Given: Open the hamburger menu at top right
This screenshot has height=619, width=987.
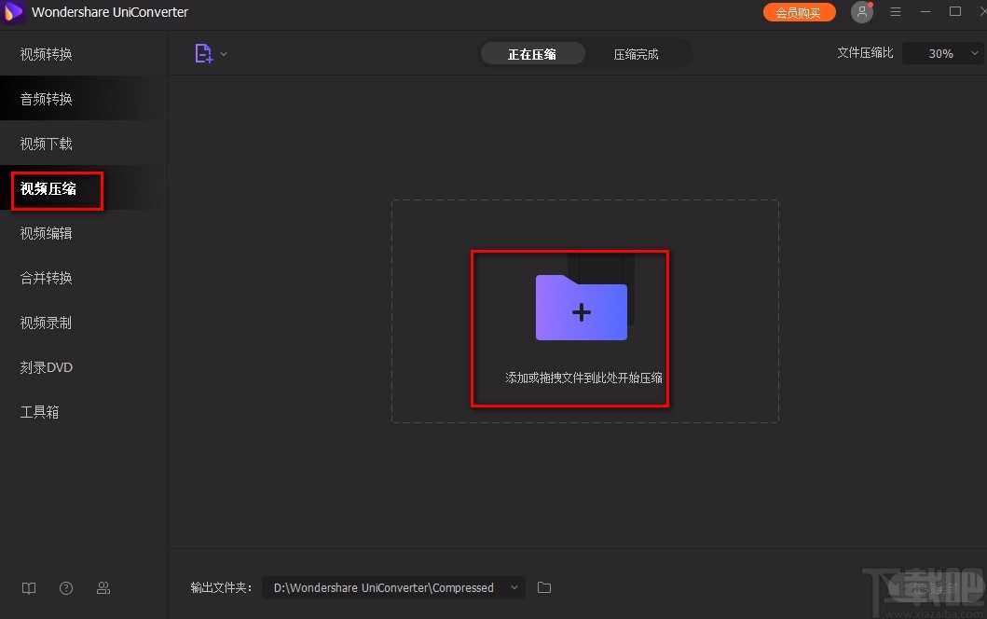Looking at the screenshot, I should (896, 12).
